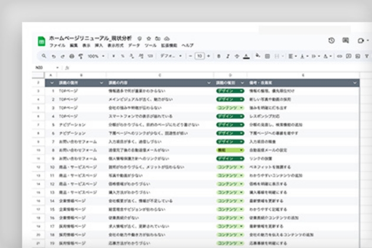Format as currency with the yen button

(x=113, y=56)
